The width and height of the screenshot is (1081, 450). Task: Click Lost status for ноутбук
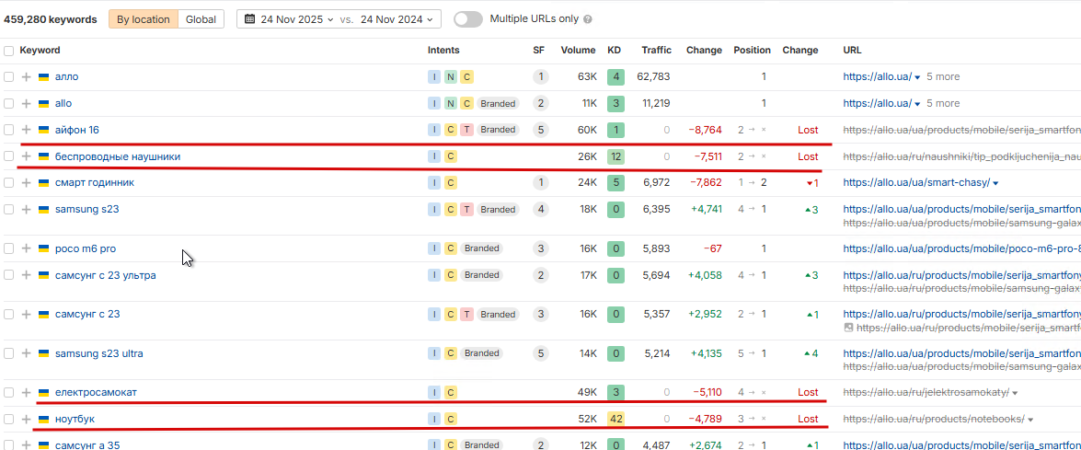808,419
